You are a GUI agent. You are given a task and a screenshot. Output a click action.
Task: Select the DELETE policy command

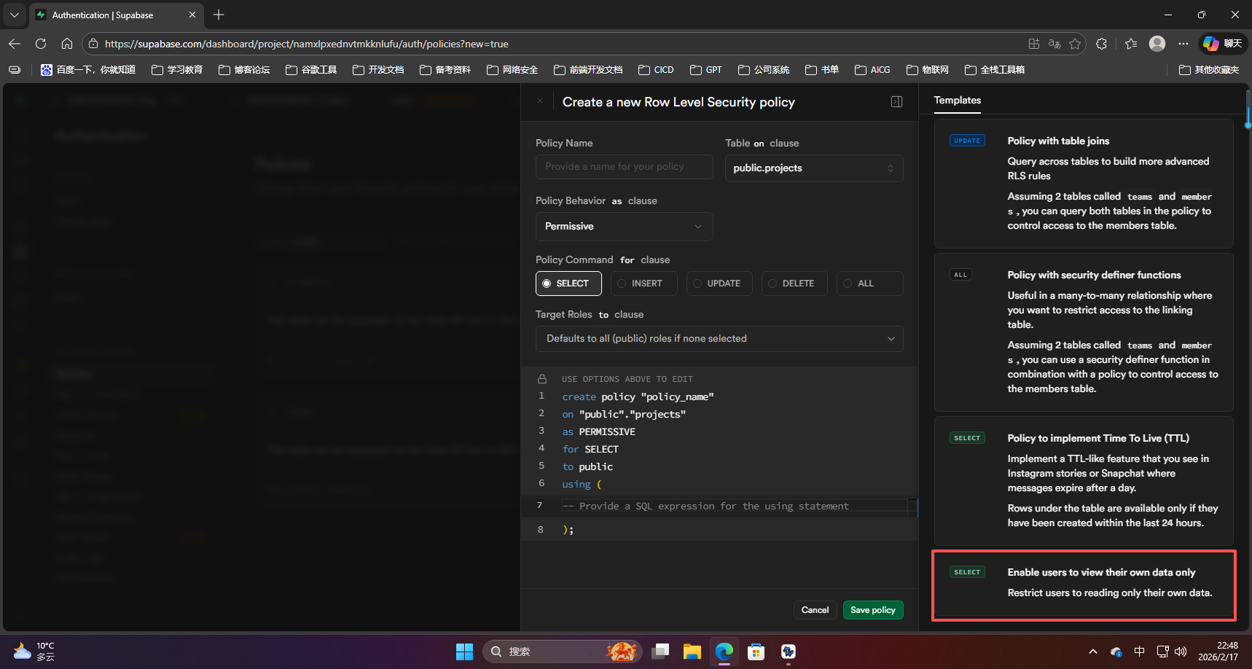(794, 283)
